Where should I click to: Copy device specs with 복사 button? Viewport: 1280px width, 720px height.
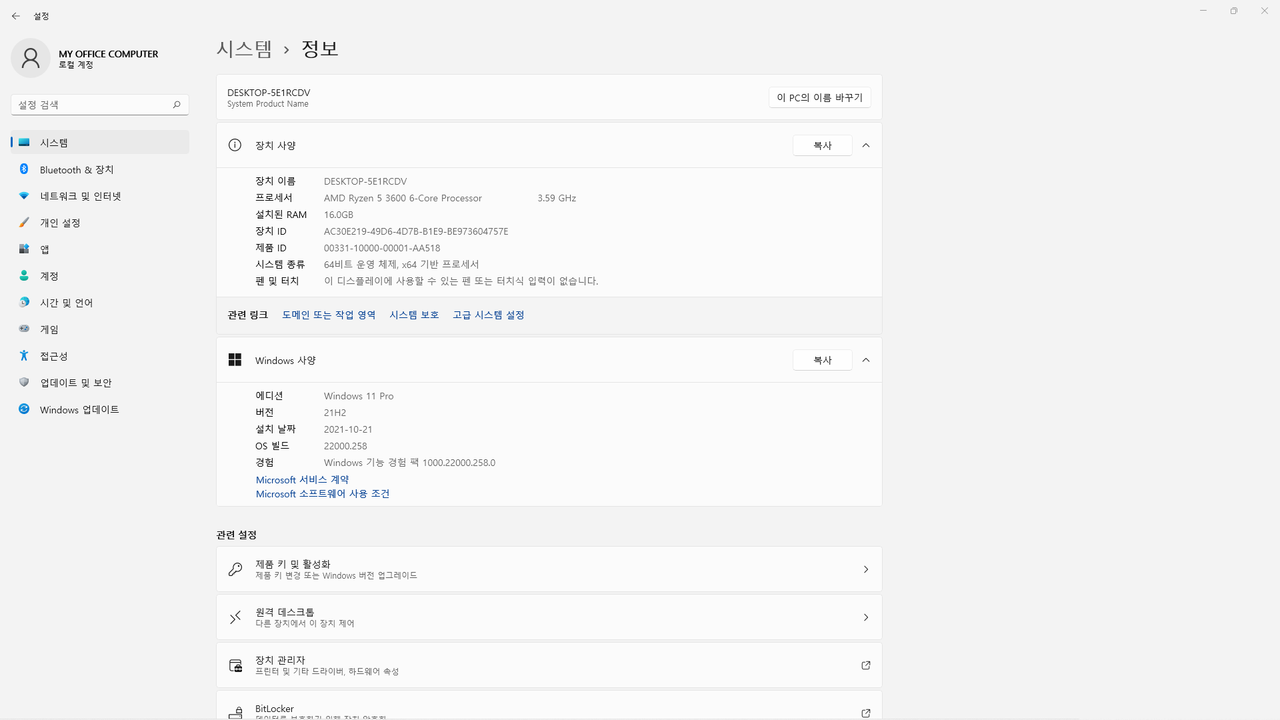coord(822,145)
